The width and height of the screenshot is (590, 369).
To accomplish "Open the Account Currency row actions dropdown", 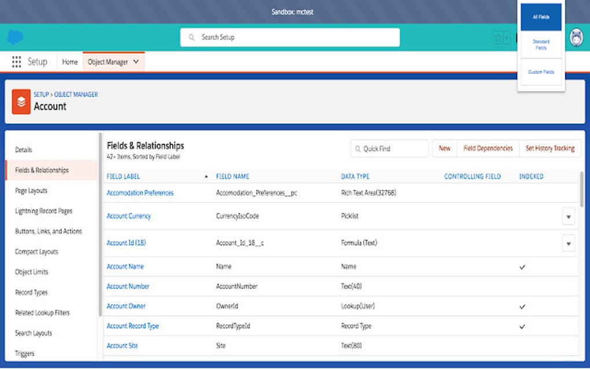I will 568,216.
